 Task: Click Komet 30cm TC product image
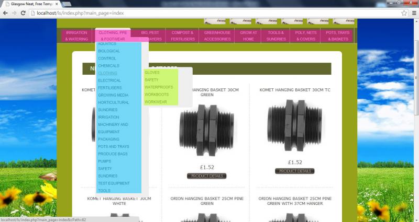pos(294,125)
